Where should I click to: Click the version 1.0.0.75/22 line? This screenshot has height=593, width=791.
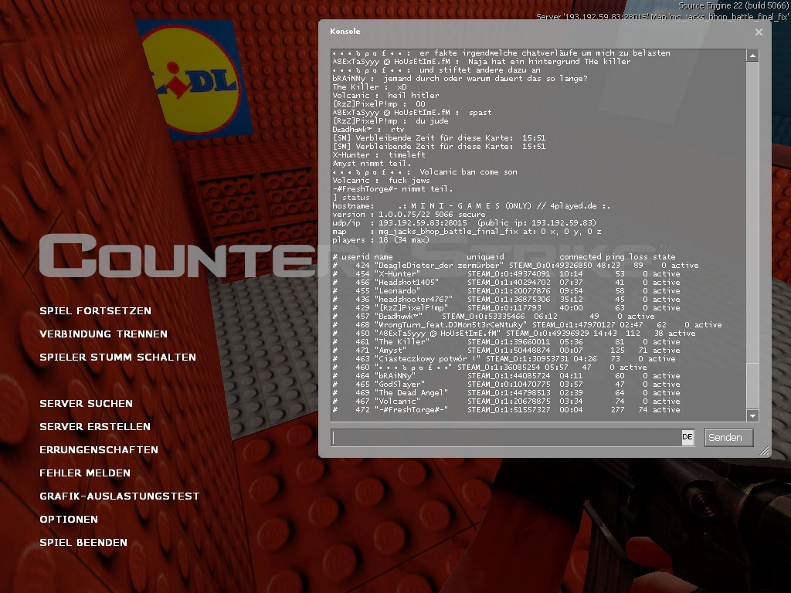click(409, 215)
